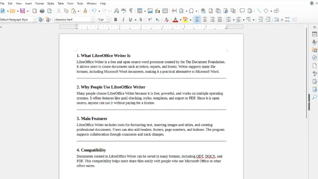Open the highlighting color dropdown arrow
Viewport: 318px width, 179px height.
[x=190, y=20]
